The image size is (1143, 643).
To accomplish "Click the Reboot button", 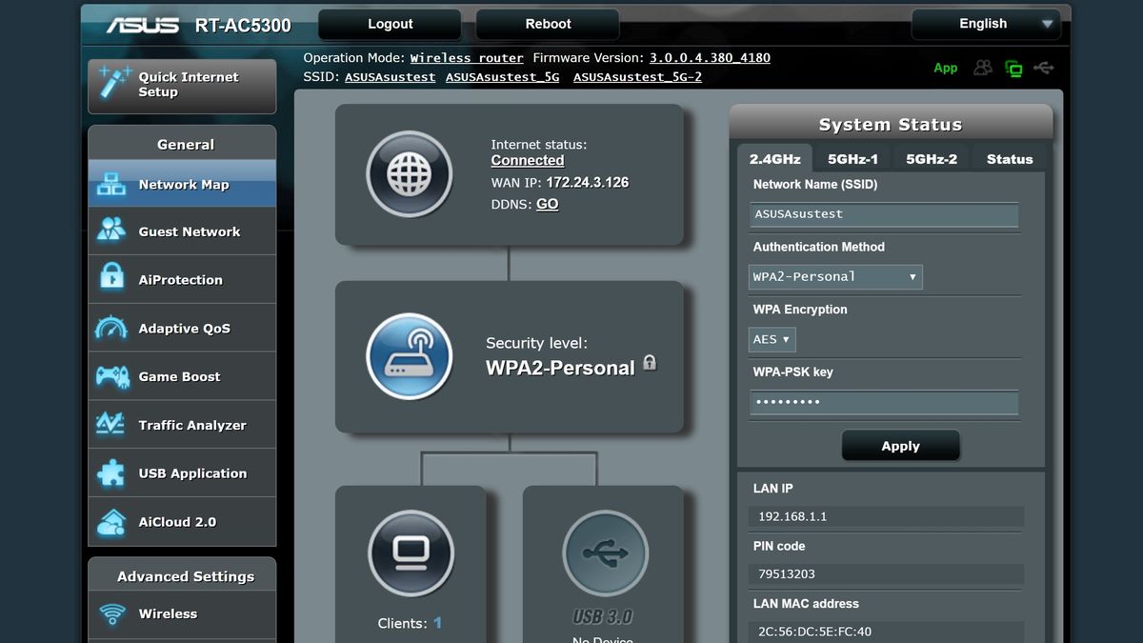I will coord(547,23).
